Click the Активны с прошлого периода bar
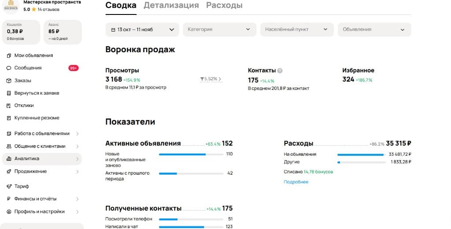451x229 pixels. 191,173
